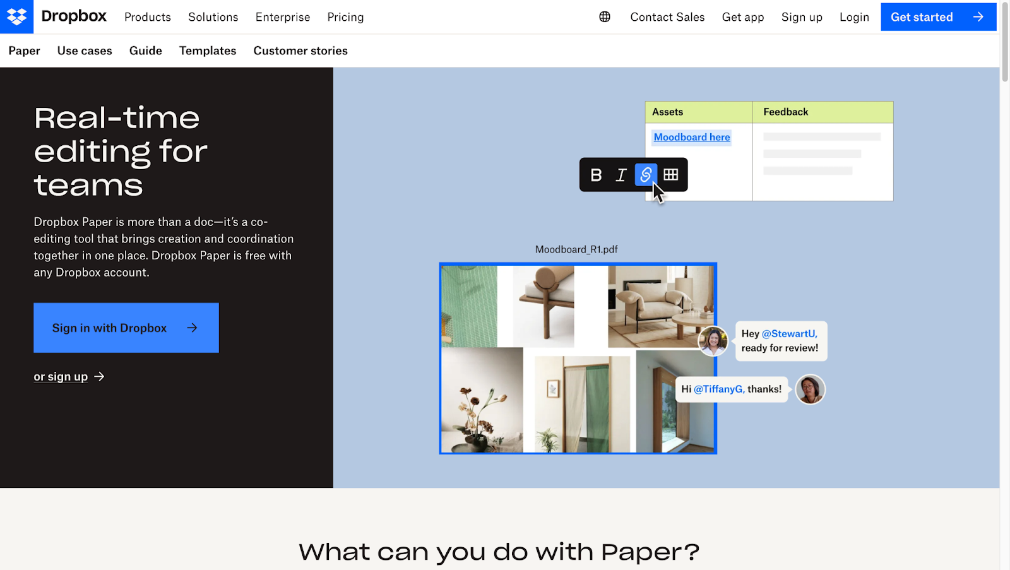Open the Solutions menu

click(213, 17)
